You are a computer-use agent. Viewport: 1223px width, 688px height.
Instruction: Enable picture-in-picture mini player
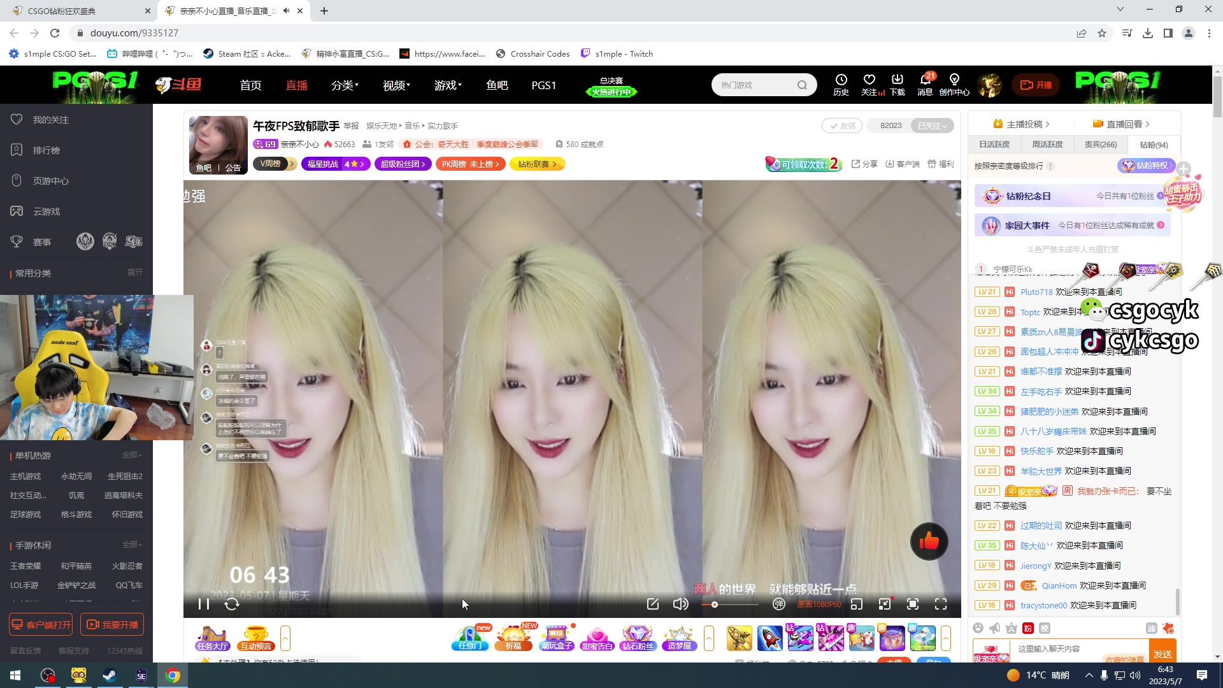[x=857, y=604]
